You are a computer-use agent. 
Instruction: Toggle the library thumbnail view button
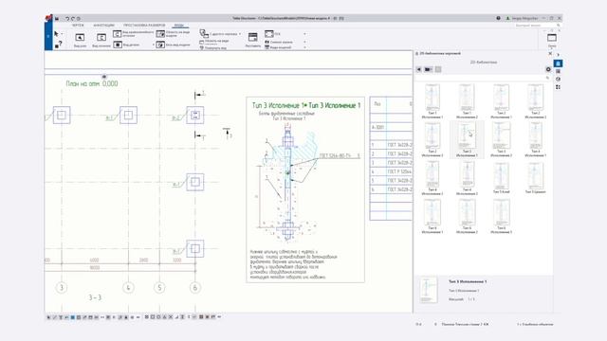click(438, 69)
